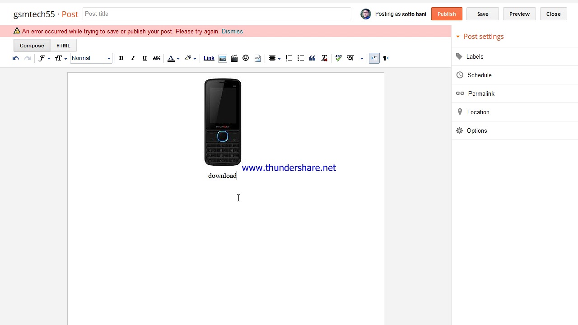Screen dimensions: 578x325
Task: Toggle strikethrough formatting
Action: [x=157, y=58]
